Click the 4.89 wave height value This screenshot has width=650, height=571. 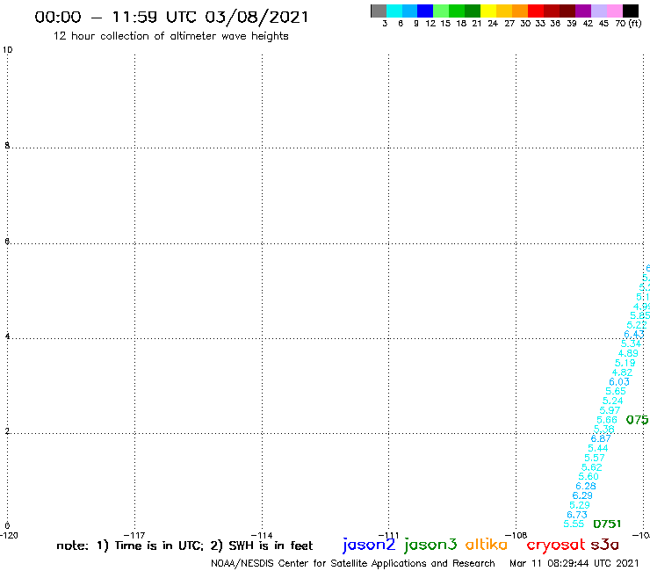[628, 353]
